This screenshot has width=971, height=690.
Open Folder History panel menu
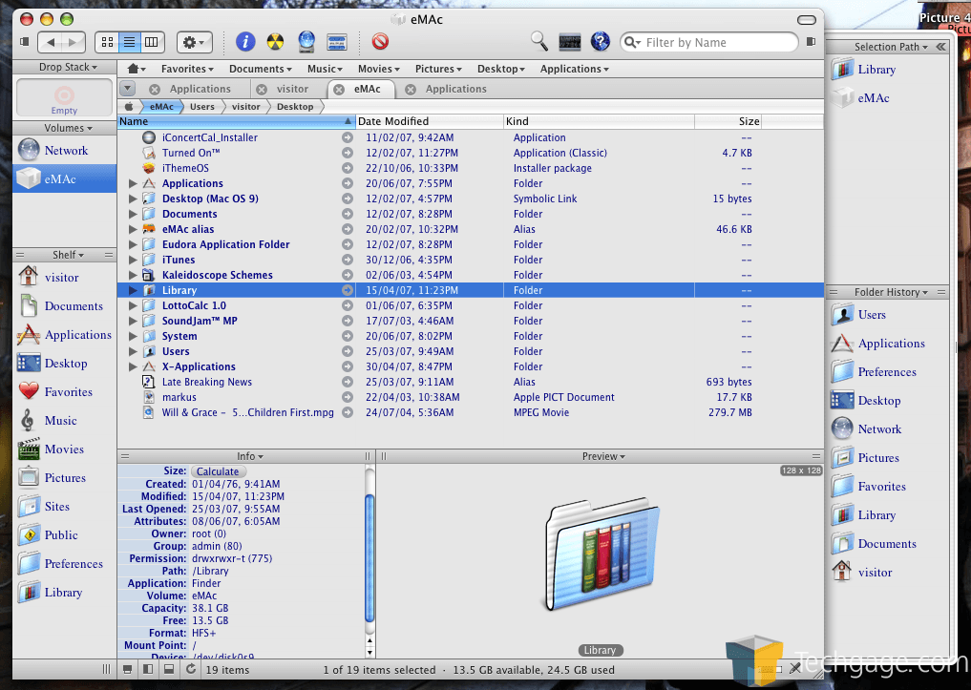(x=891, y=292)
